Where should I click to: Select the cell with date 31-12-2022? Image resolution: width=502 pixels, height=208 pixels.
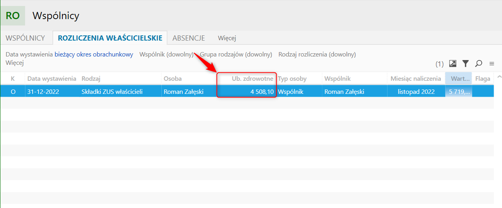(52, 91)
